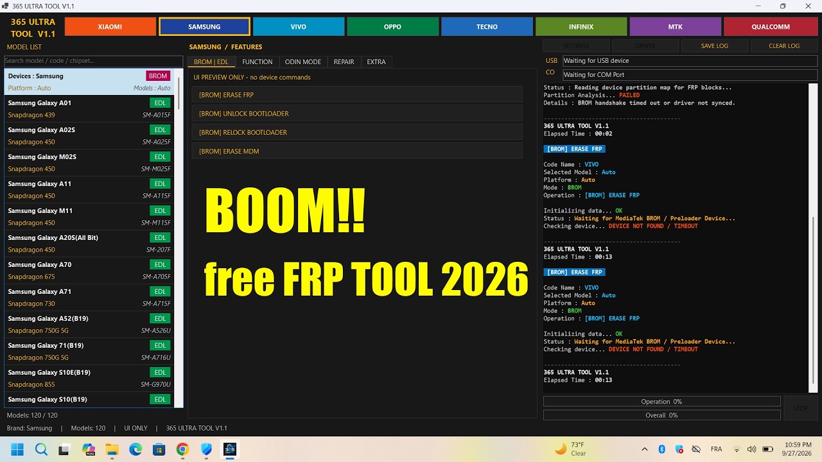Launch Microsoft Edge from the taskbar
822x462 pixels.
point(136,449)
